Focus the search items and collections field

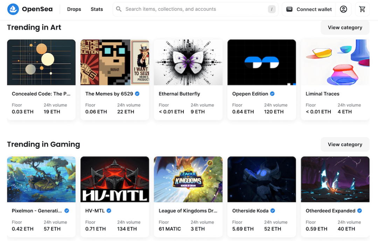(x=195, y=9)
